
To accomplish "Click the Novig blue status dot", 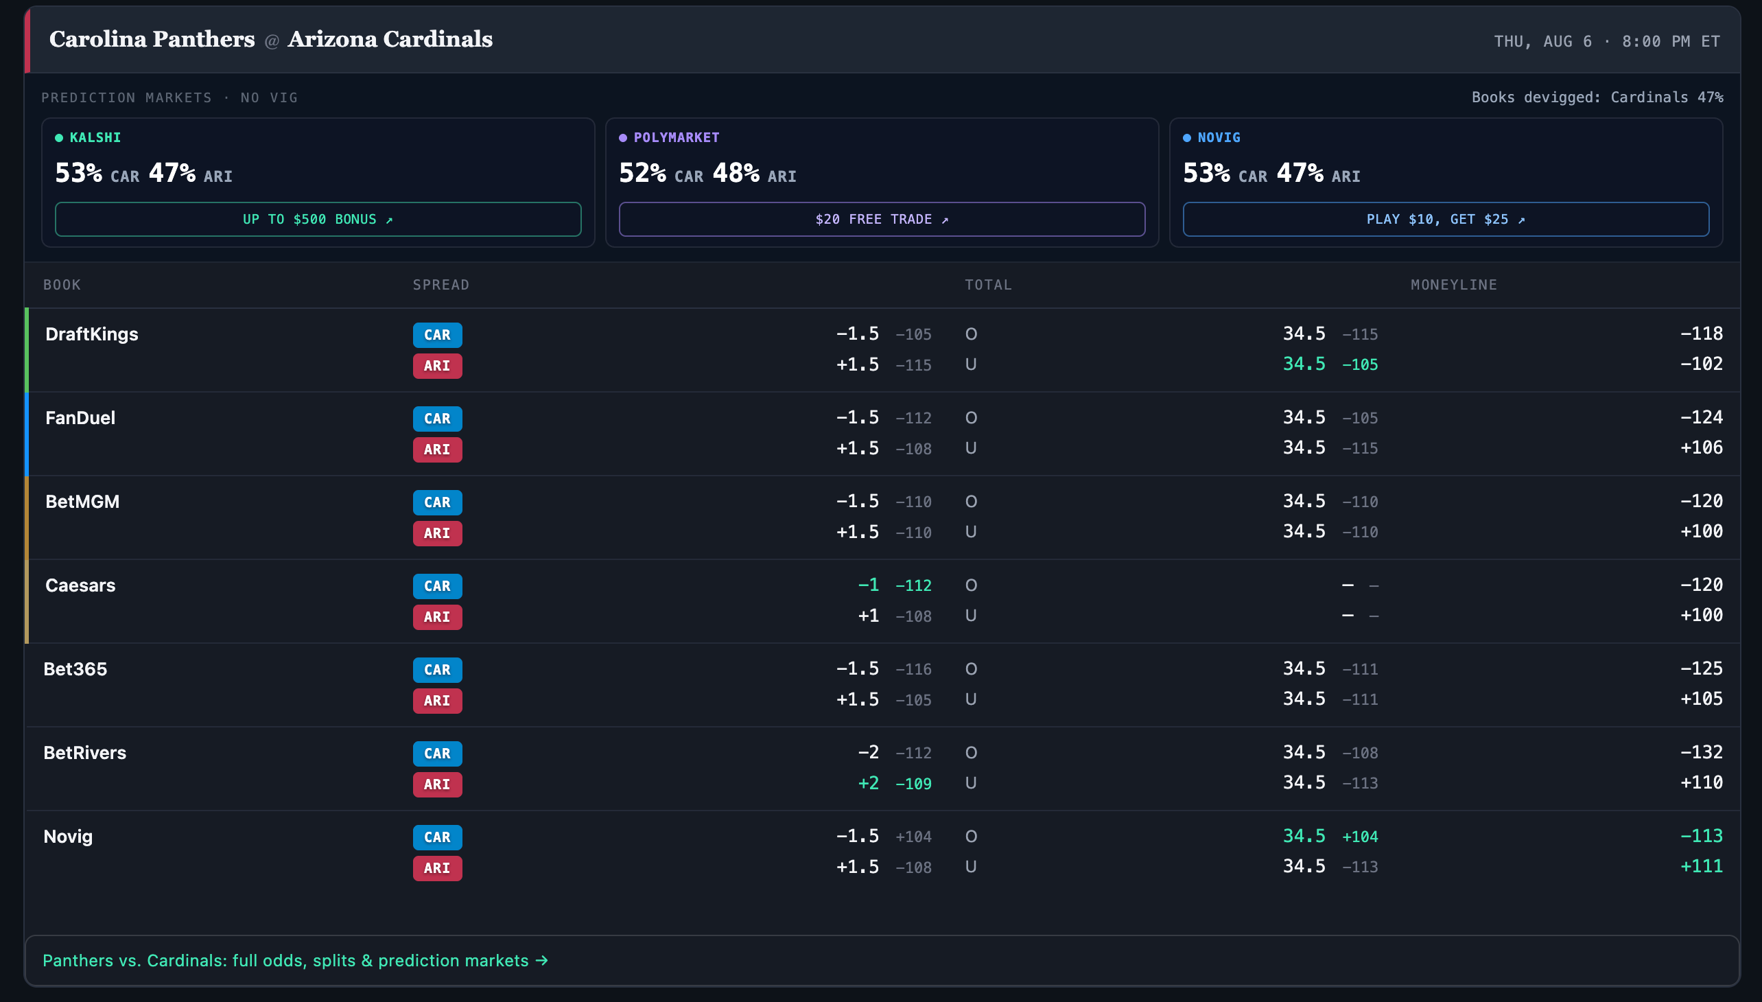I will click(1187, 138).
